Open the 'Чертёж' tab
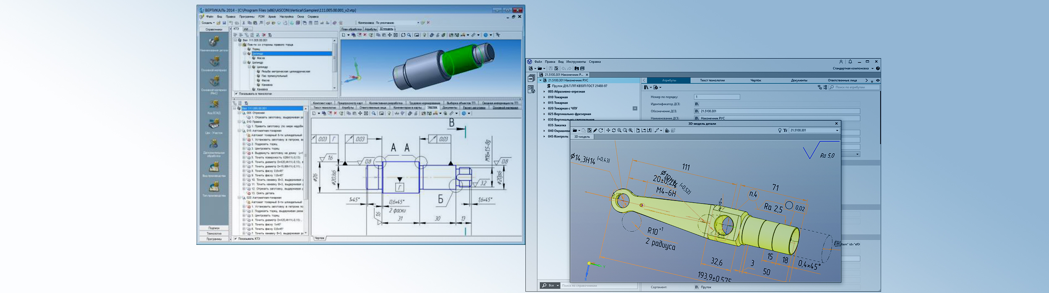Screen dimensions: 1049x293 point(755,80)
